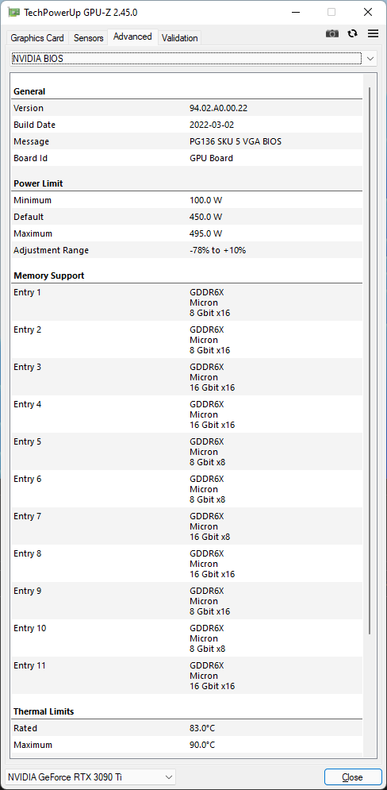Screen dimensions: 387x790
Task: Click the Build Date row
Action: click(186, 125)
